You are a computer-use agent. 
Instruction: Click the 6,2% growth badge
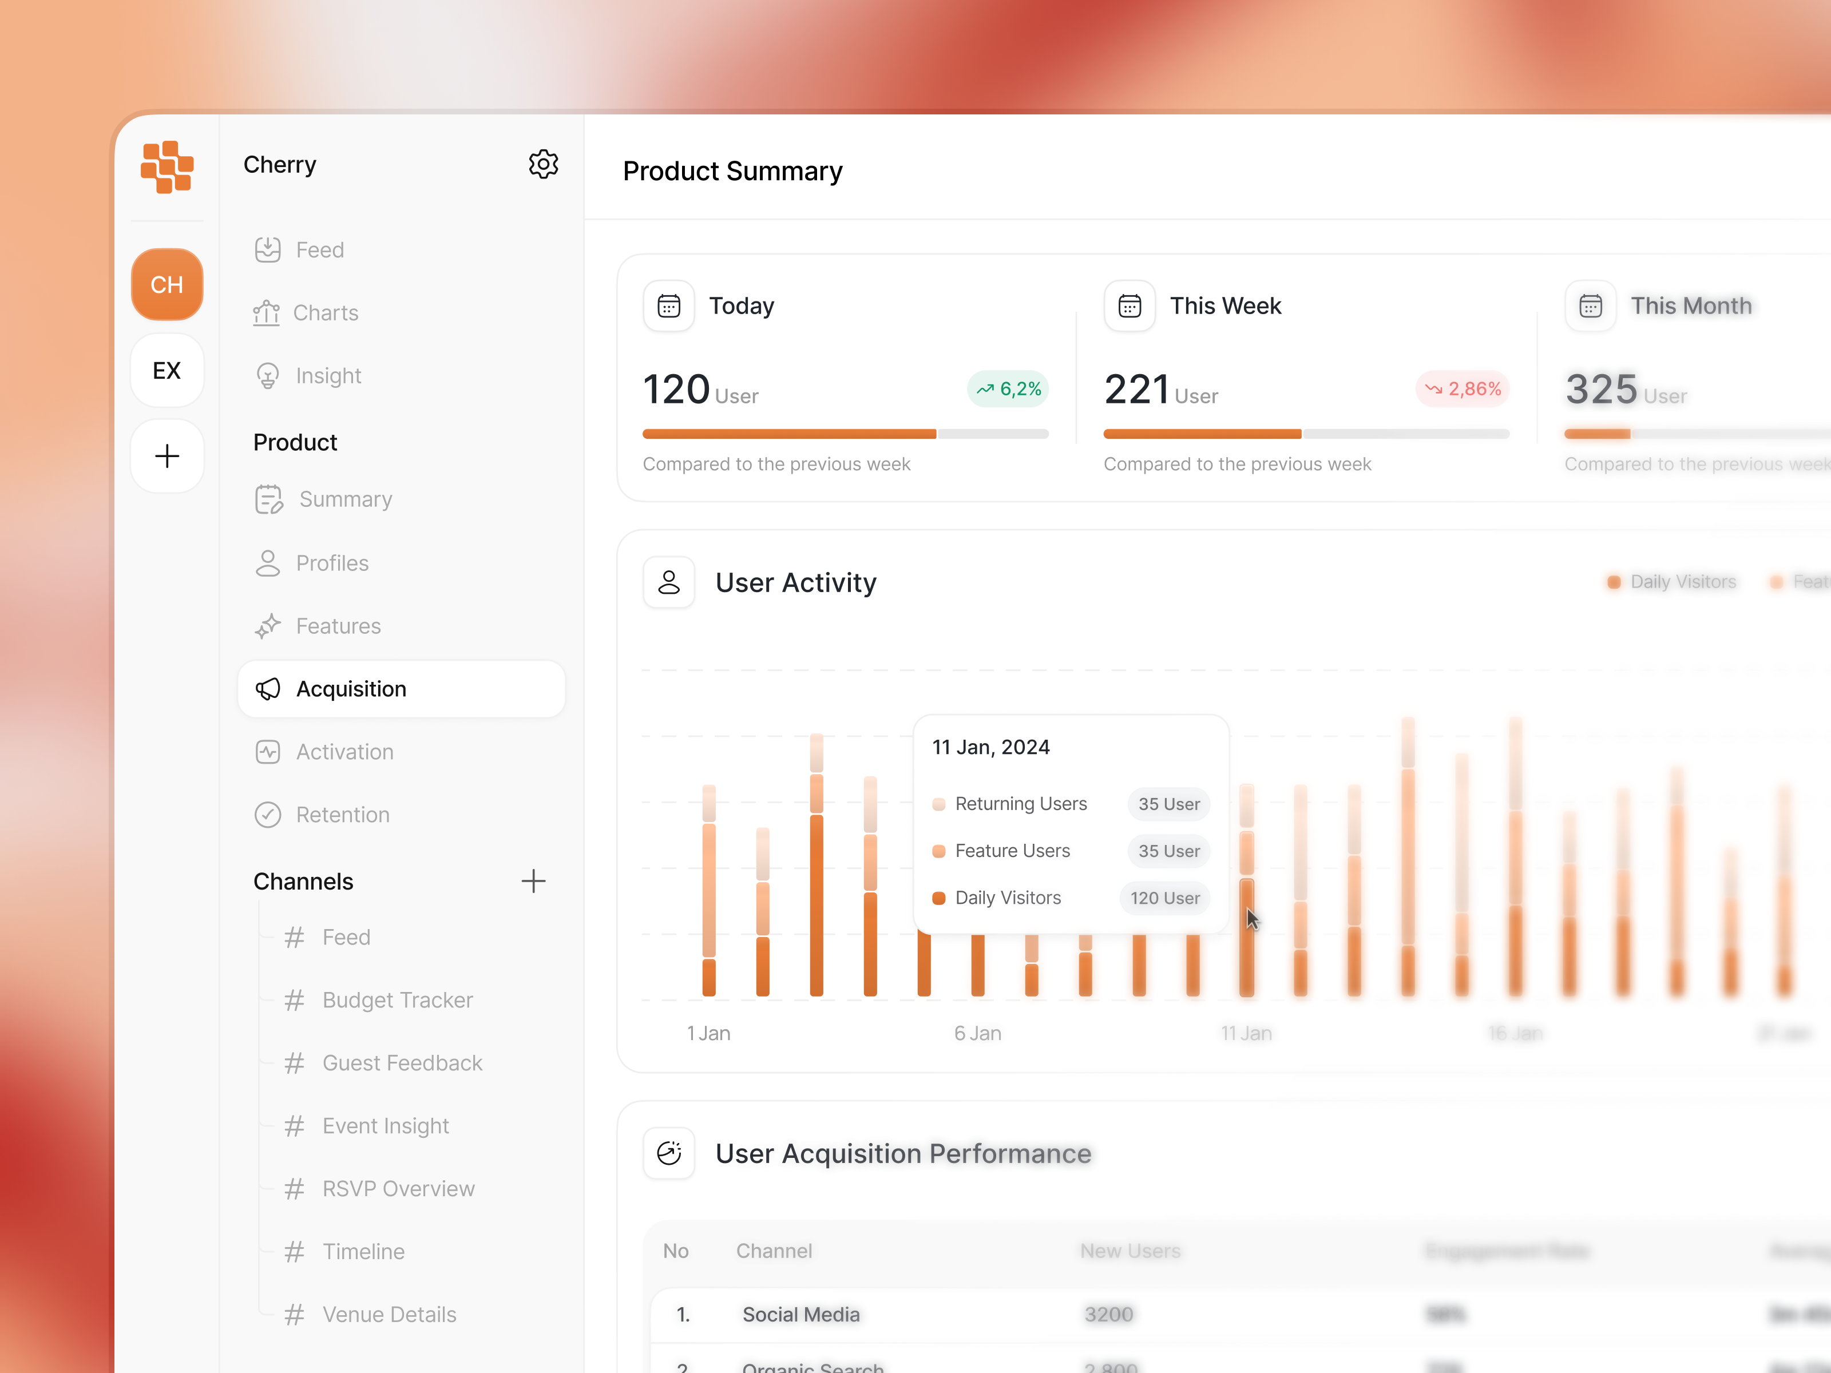[x=1008, y=389]
